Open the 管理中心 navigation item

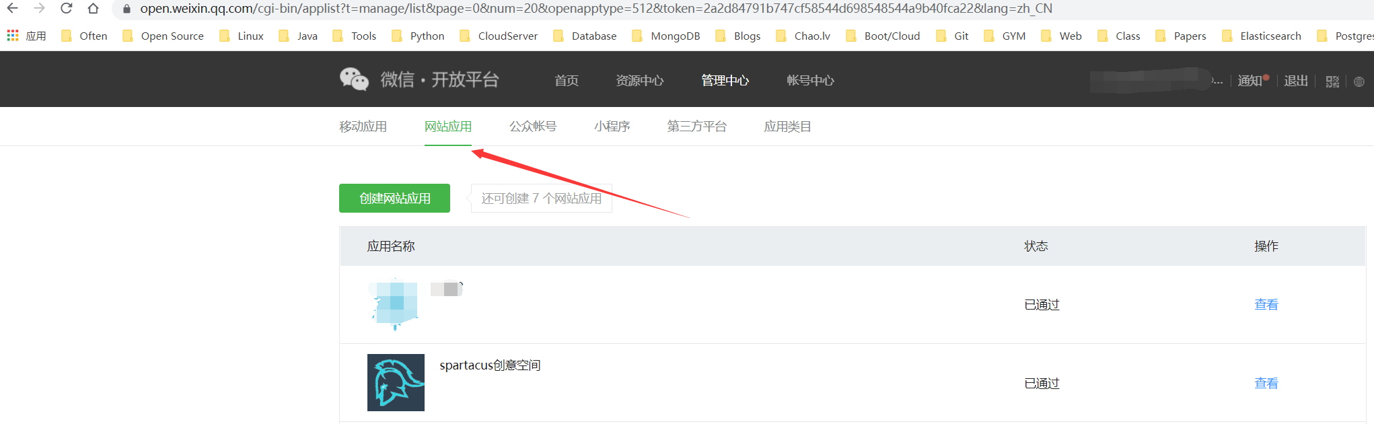(725, 81)
